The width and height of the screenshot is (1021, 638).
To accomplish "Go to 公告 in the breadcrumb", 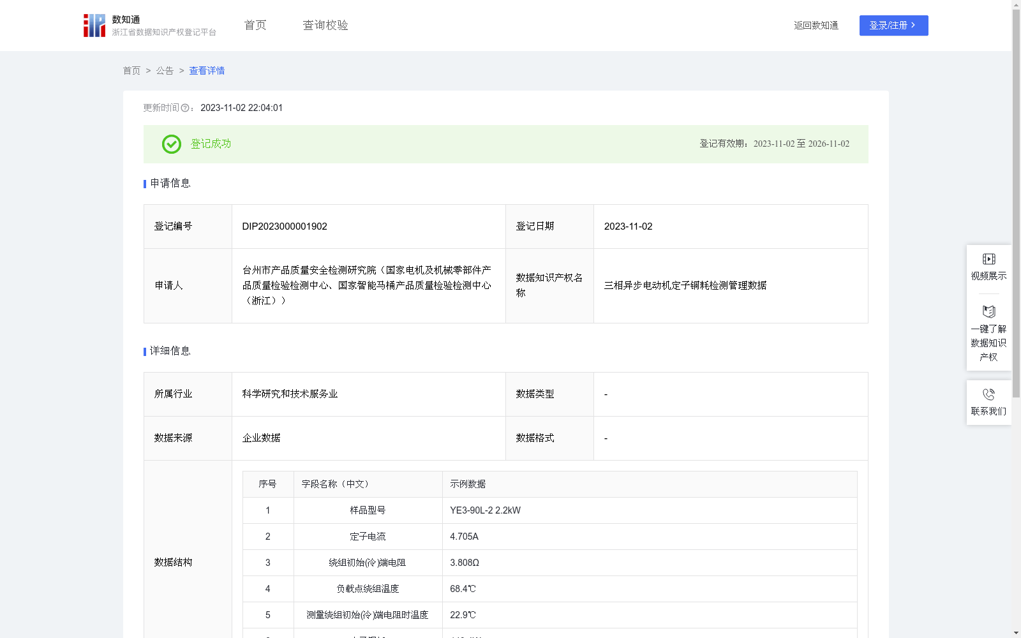I will (x=165, y=71).
